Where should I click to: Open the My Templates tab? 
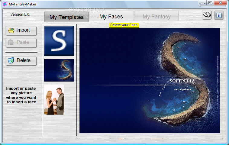(66, 17)
